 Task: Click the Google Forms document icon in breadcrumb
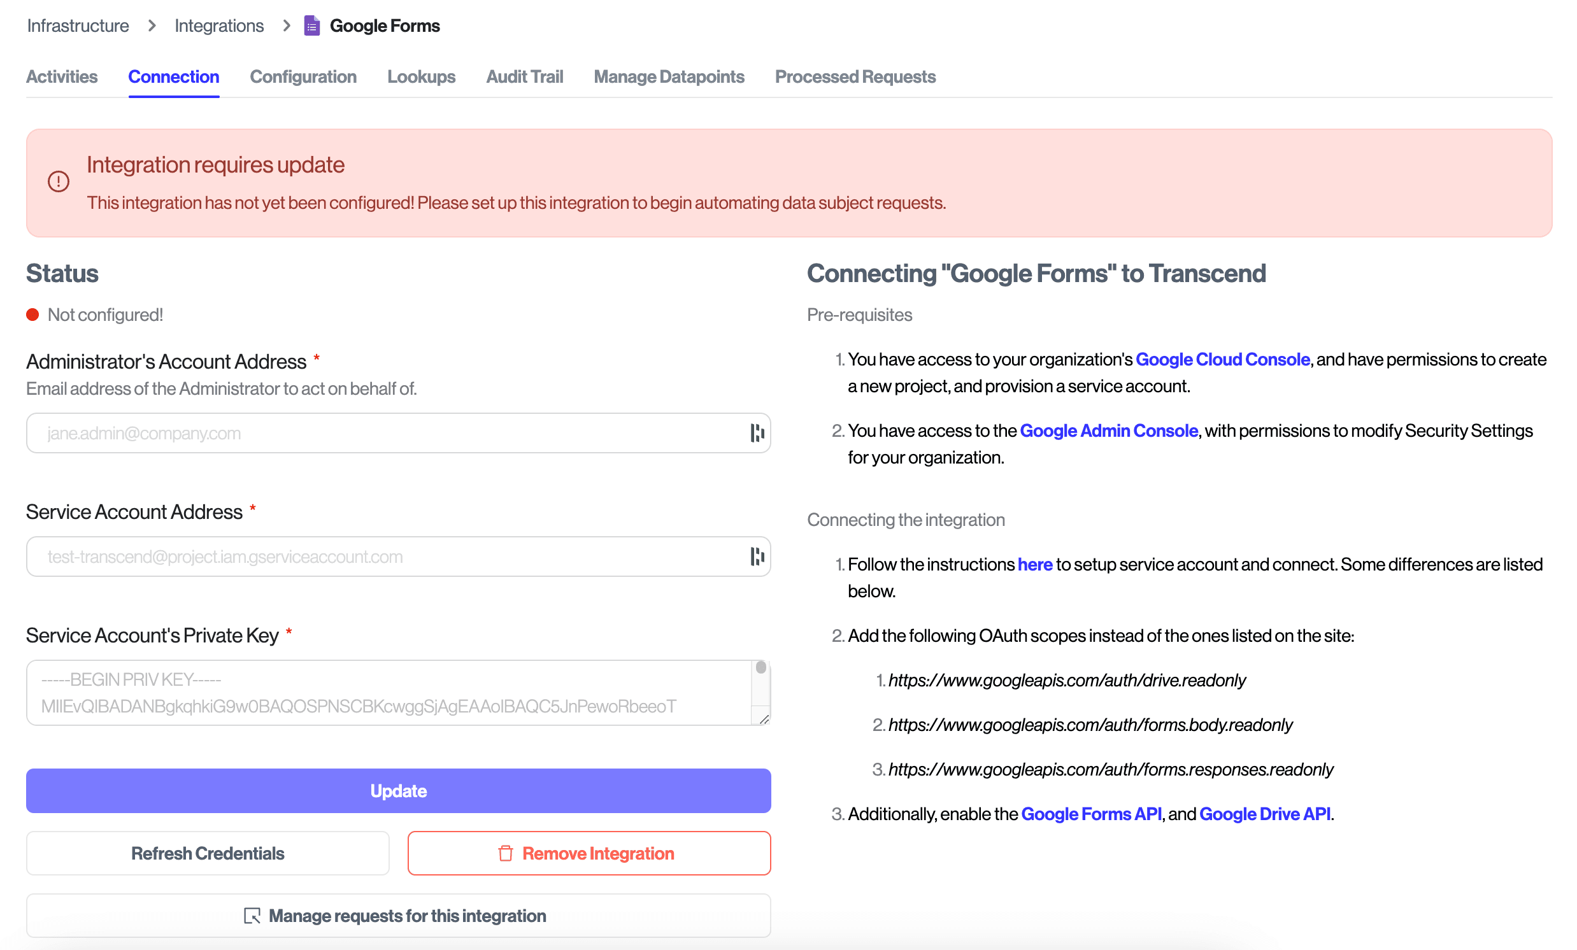[311, 26]
